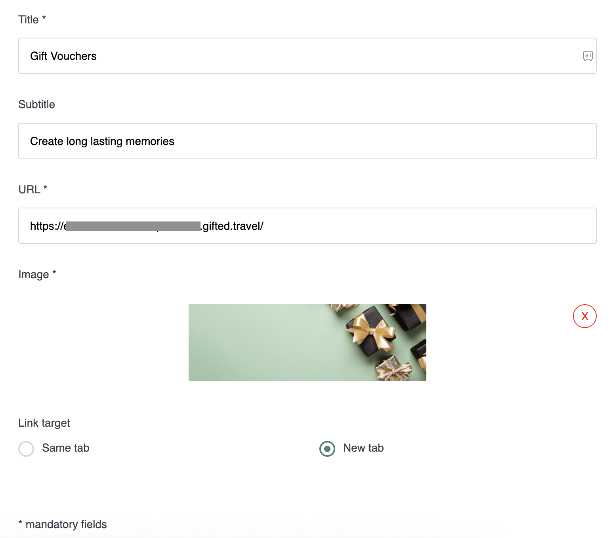Click the password manager icon in Title field
Viewport: 611px width, 538px height.
(588, 56)
